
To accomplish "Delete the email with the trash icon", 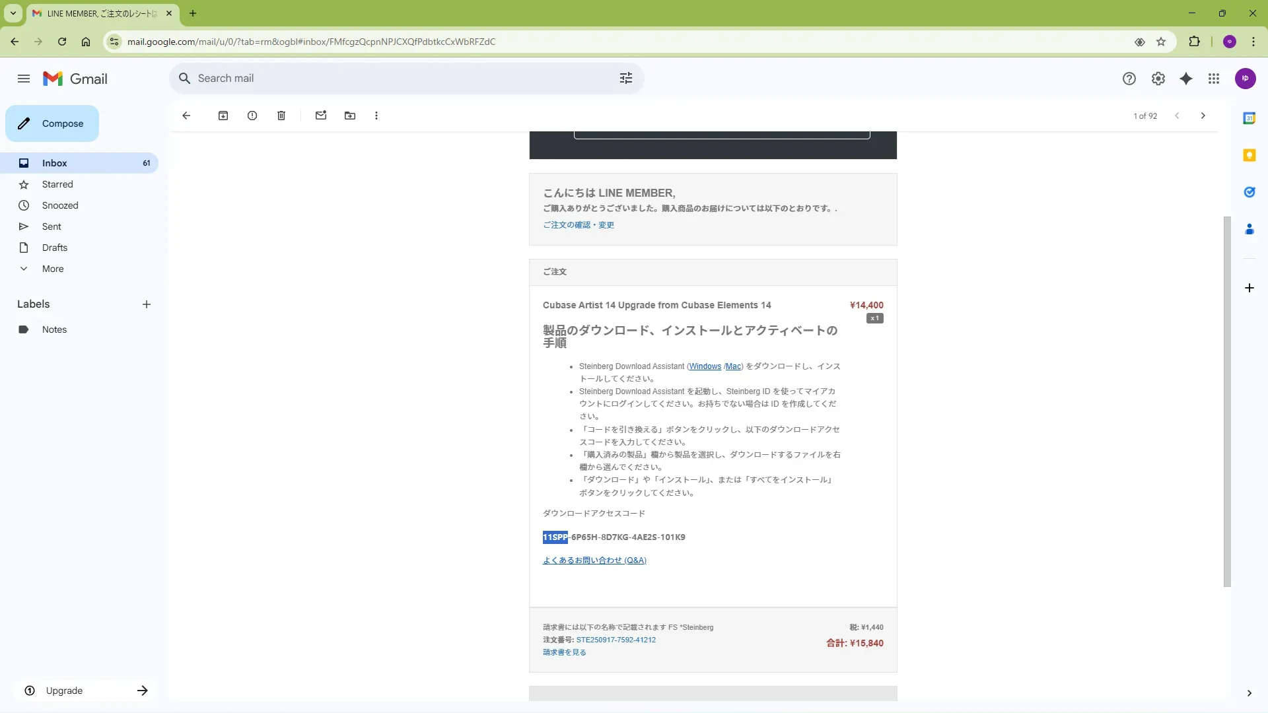I will click(281, 116).
